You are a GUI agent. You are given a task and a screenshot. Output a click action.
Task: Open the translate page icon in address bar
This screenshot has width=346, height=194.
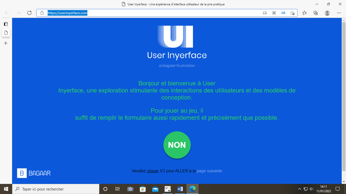283,13
